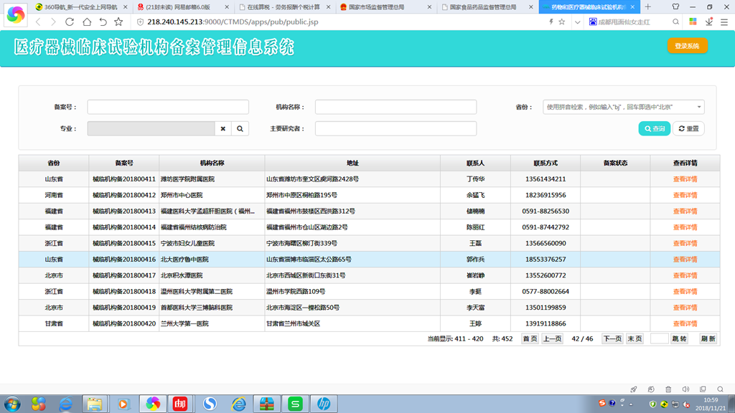The image size is (735, 413).
Task: Open the Windows Start menu
Action: pos(12,404)
